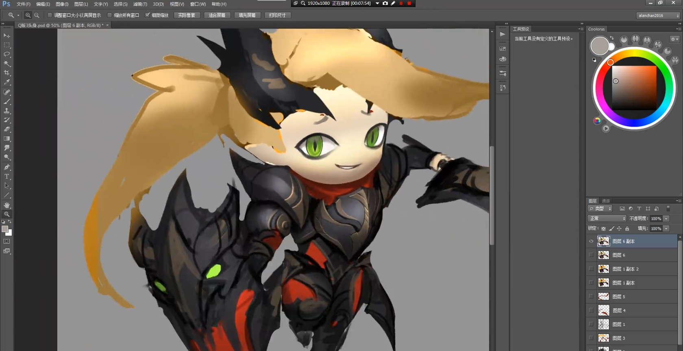Select the Type tool in toolbox

point(7,177)
